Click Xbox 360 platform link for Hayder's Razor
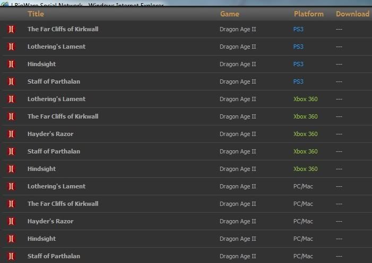The height and width of the screenshot is (263, 372). pos(306,134)
